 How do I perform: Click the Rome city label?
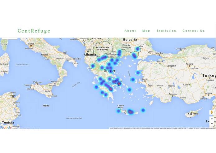point(31,44)
